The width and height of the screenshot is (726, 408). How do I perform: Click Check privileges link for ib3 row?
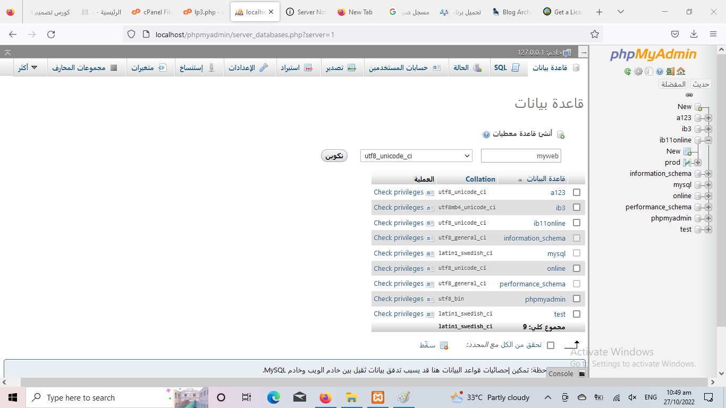399,208
